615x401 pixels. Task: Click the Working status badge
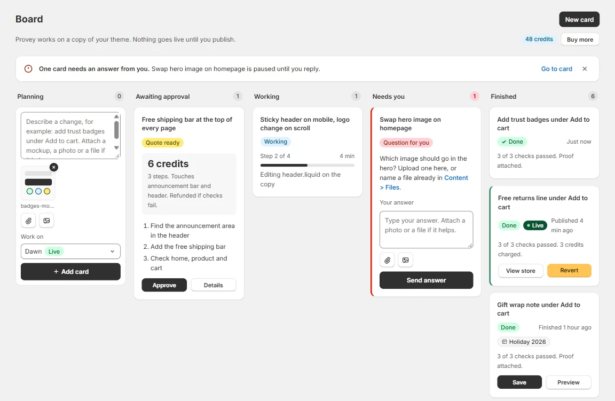click(275, 141)
